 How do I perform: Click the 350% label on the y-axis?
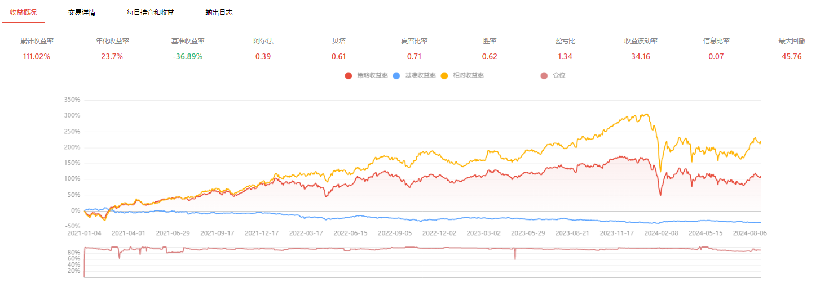(x=73, y=100)
